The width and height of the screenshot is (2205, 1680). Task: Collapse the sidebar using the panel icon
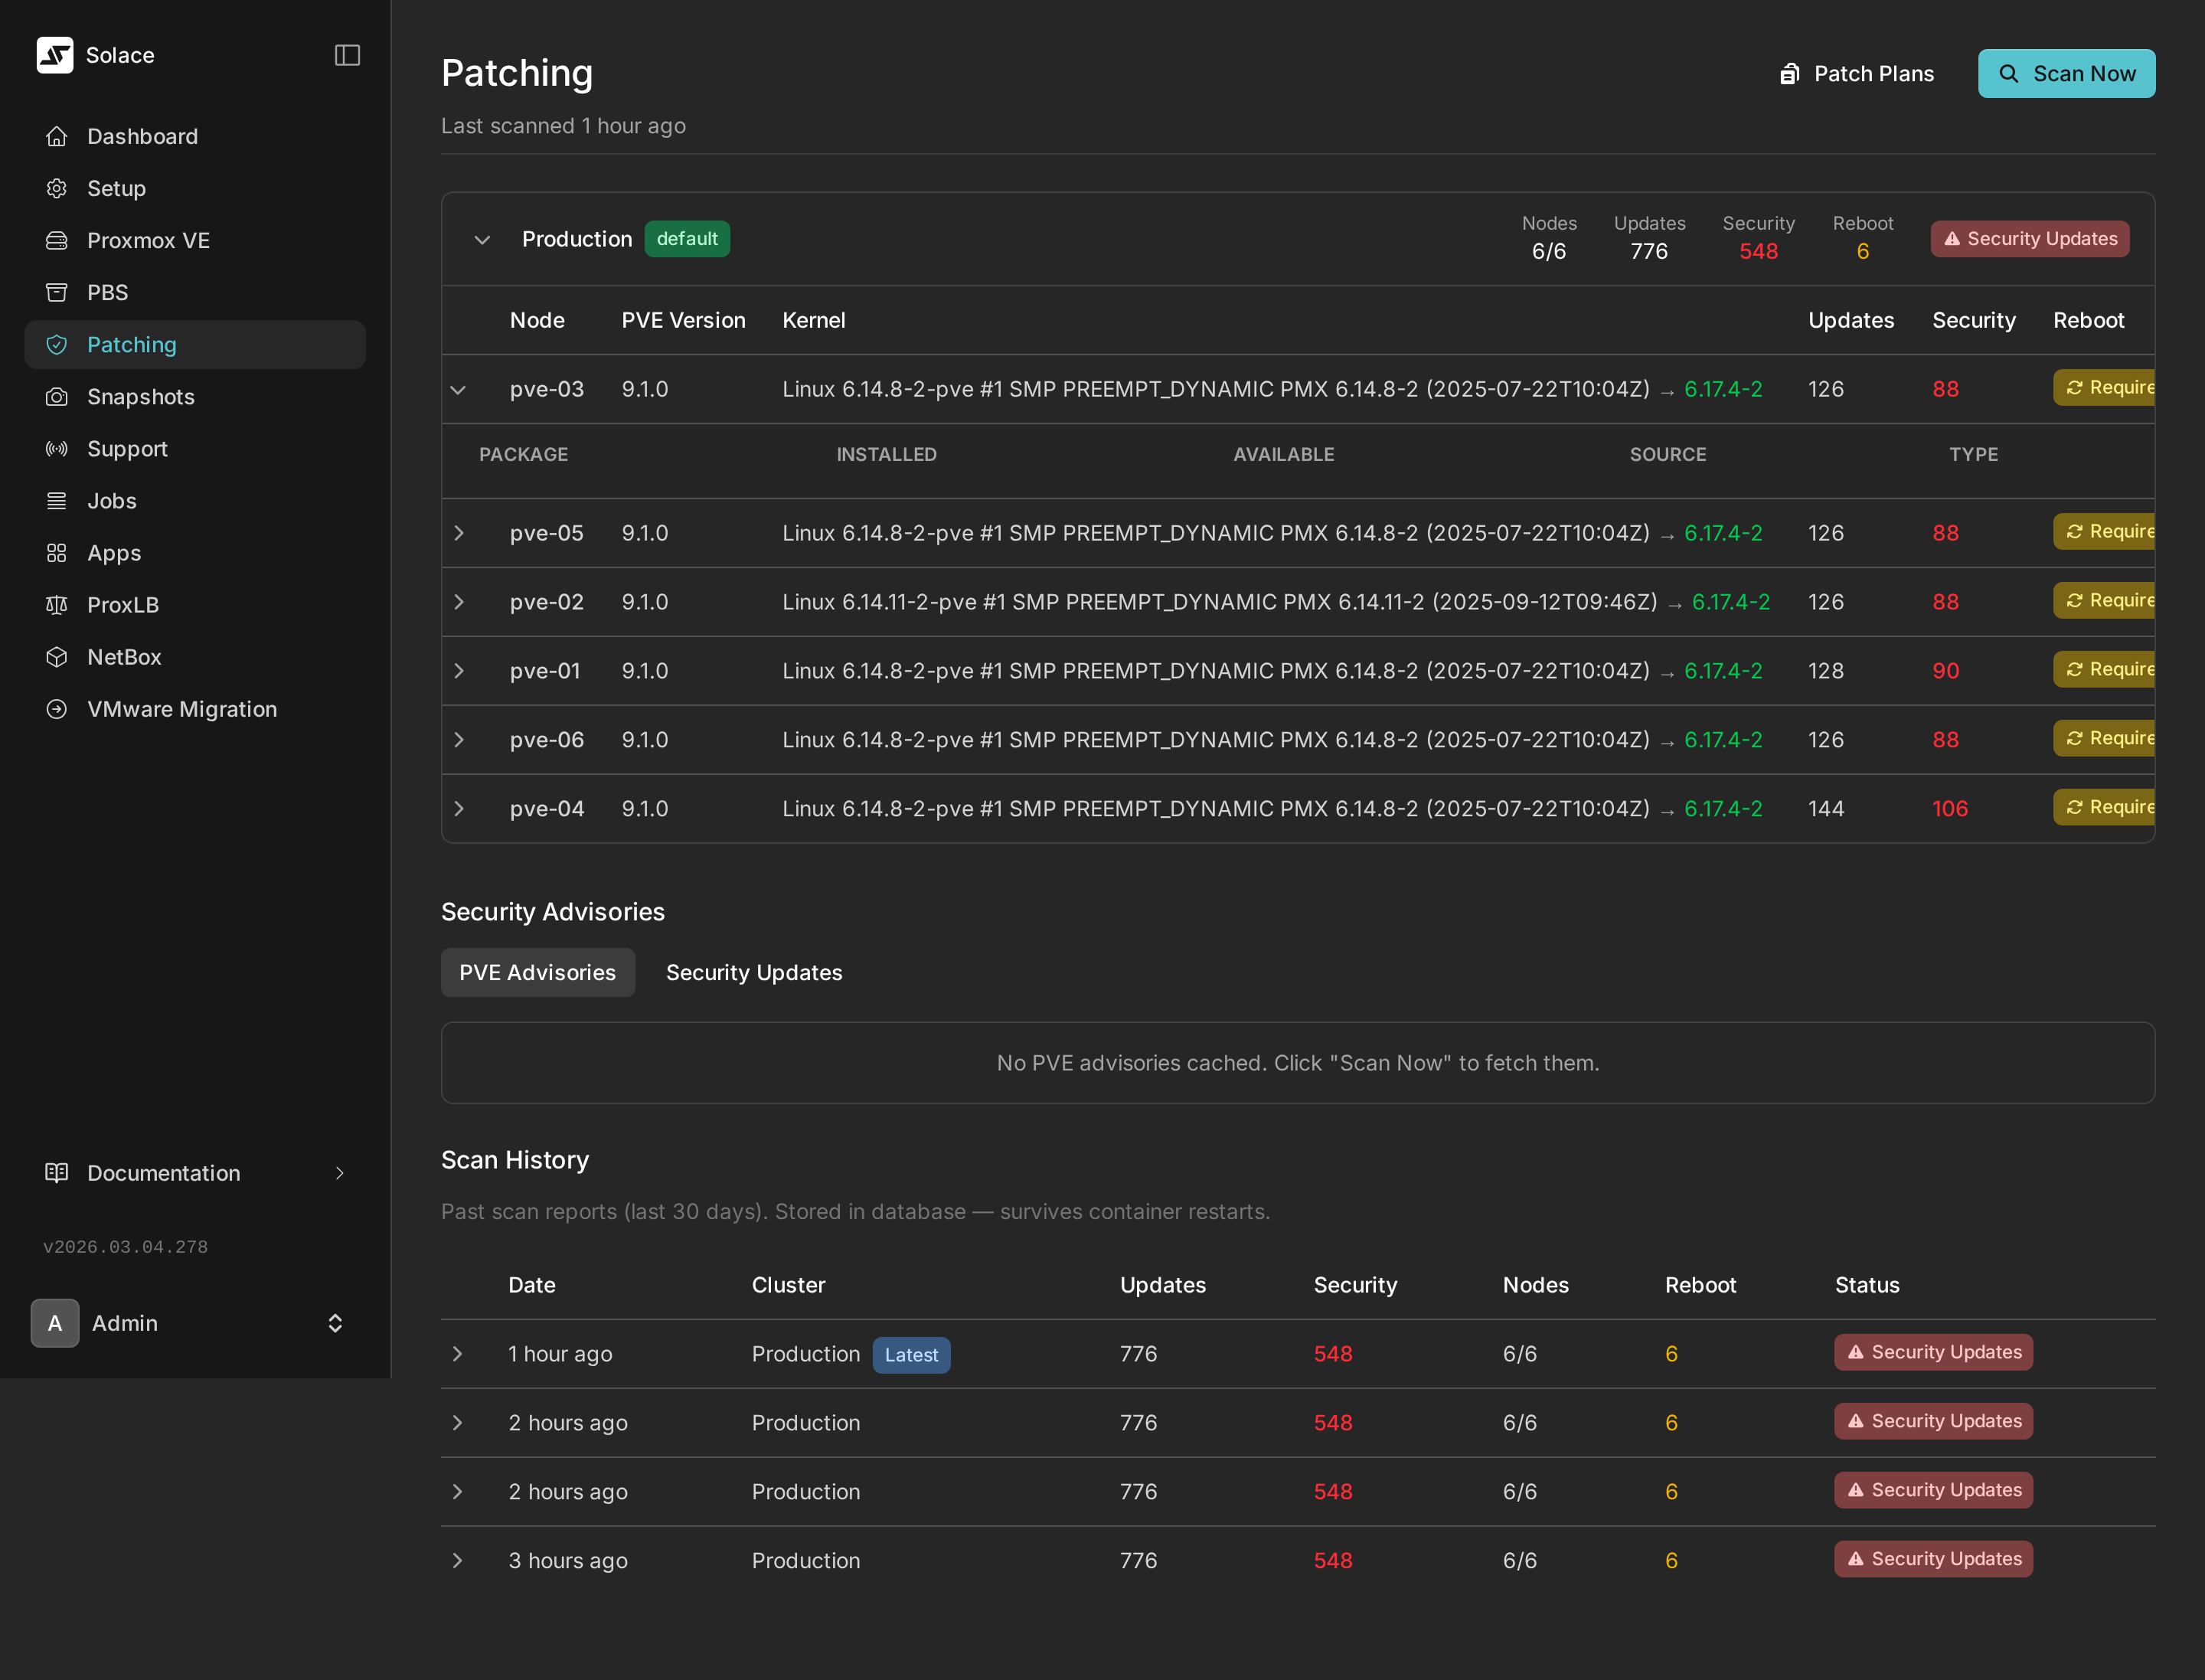(347, 55)
